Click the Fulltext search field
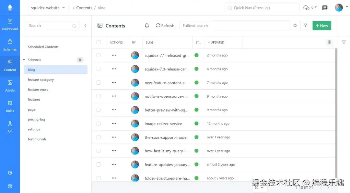This screenshot has width=350, height=193. coord(234,26)
